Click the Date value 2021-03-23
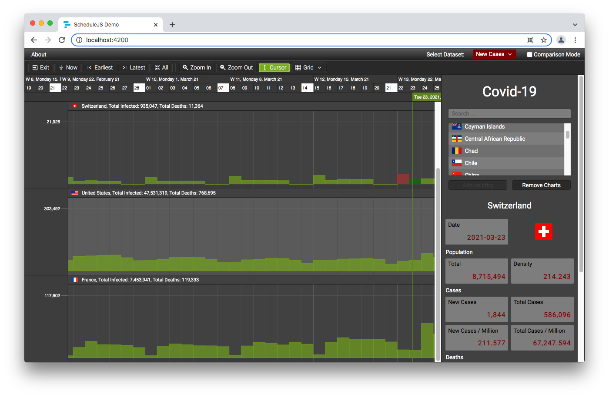Screen dimensions: 609x397 point(486,238)
